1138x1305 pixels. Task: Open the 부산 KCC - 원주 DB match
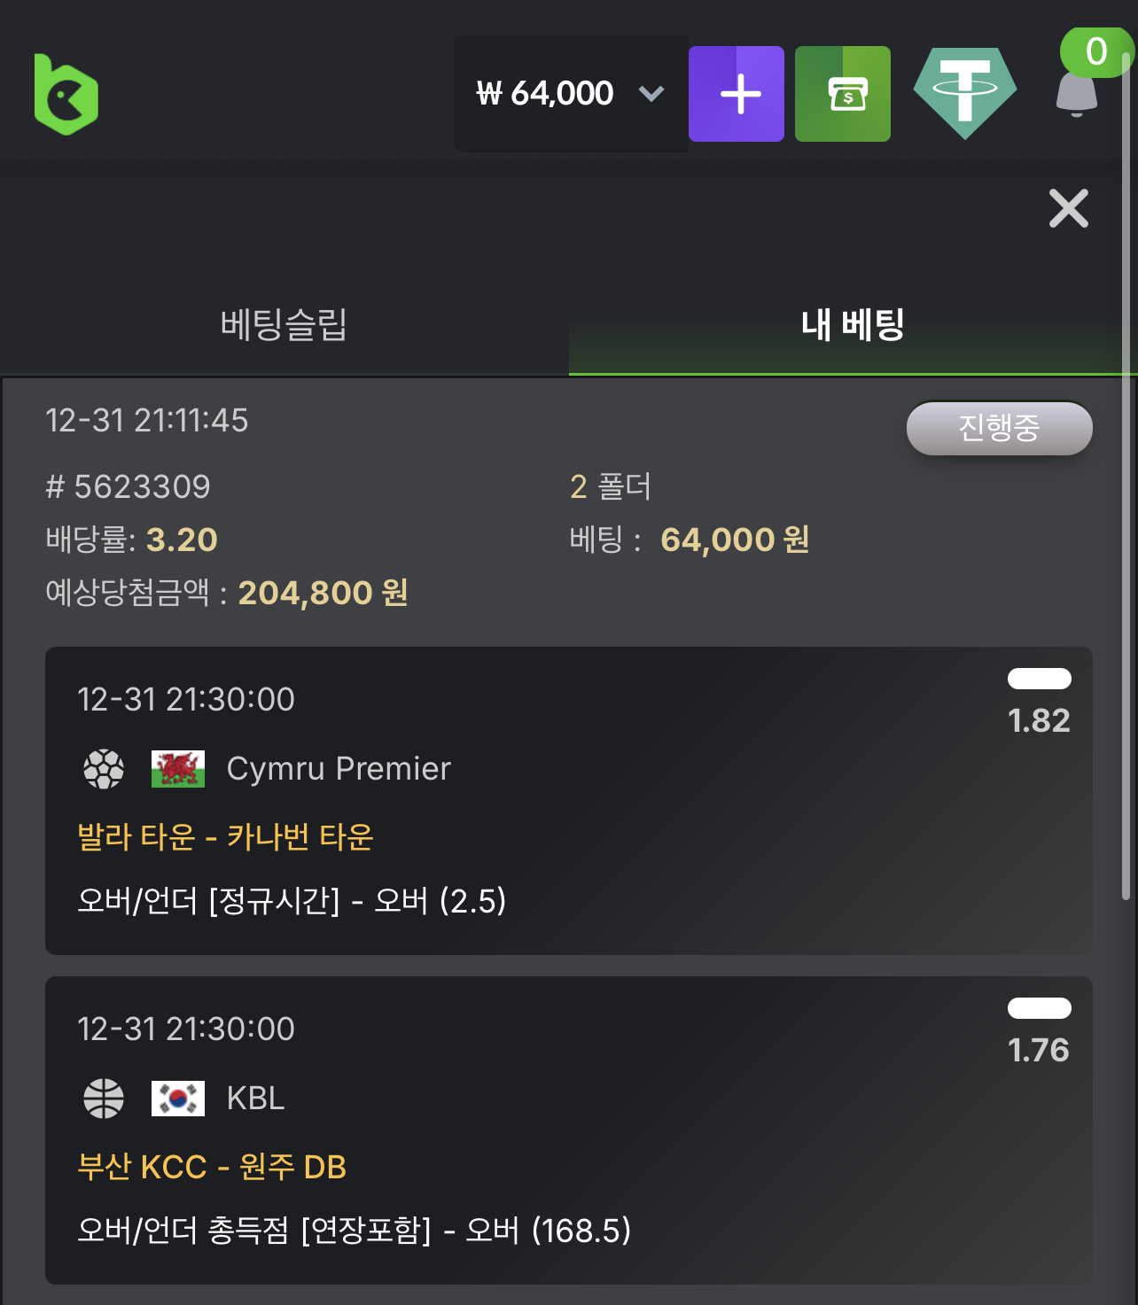click(x=212, y=1167)
